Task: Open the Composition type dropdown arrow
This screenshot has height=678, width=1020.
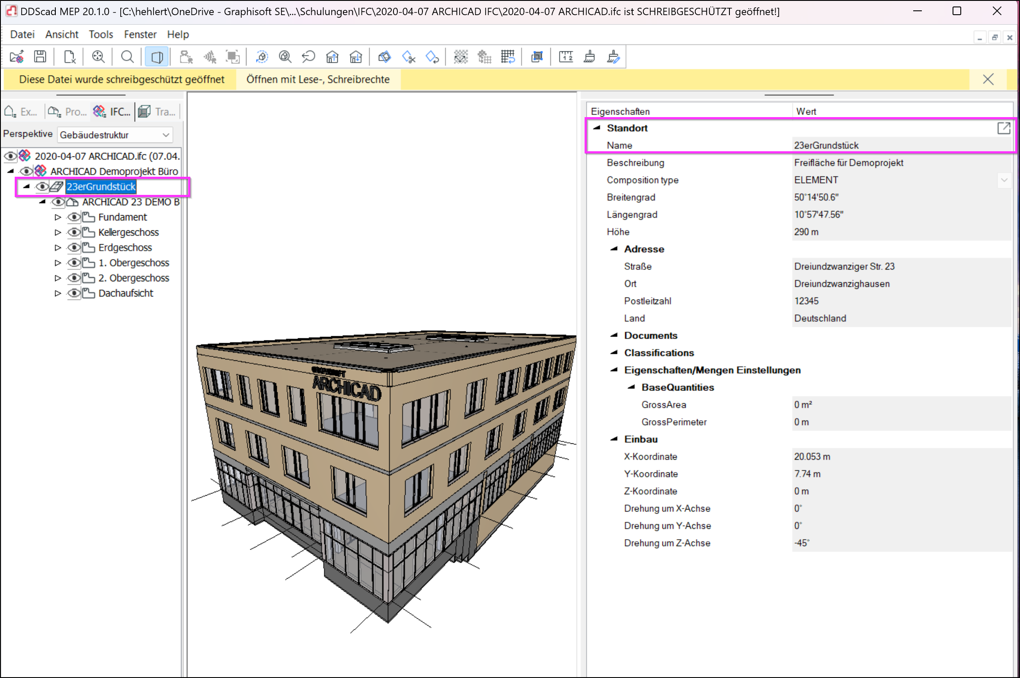Action: coord(1004,180)
